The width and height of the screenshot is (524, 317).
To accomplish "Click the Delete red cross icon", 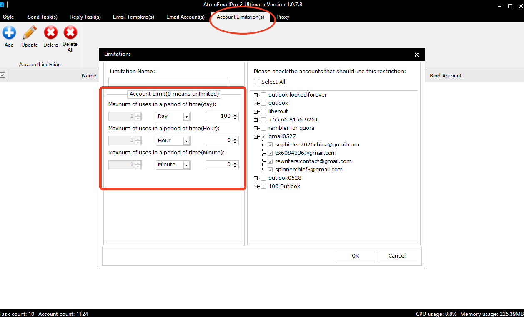I will coord(51,32).
